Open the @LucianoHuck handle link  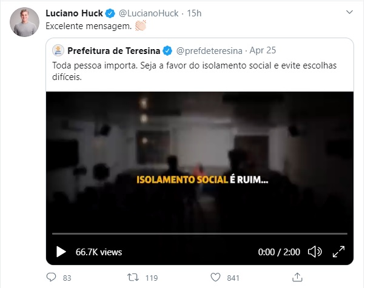click(x=149, y=13)
